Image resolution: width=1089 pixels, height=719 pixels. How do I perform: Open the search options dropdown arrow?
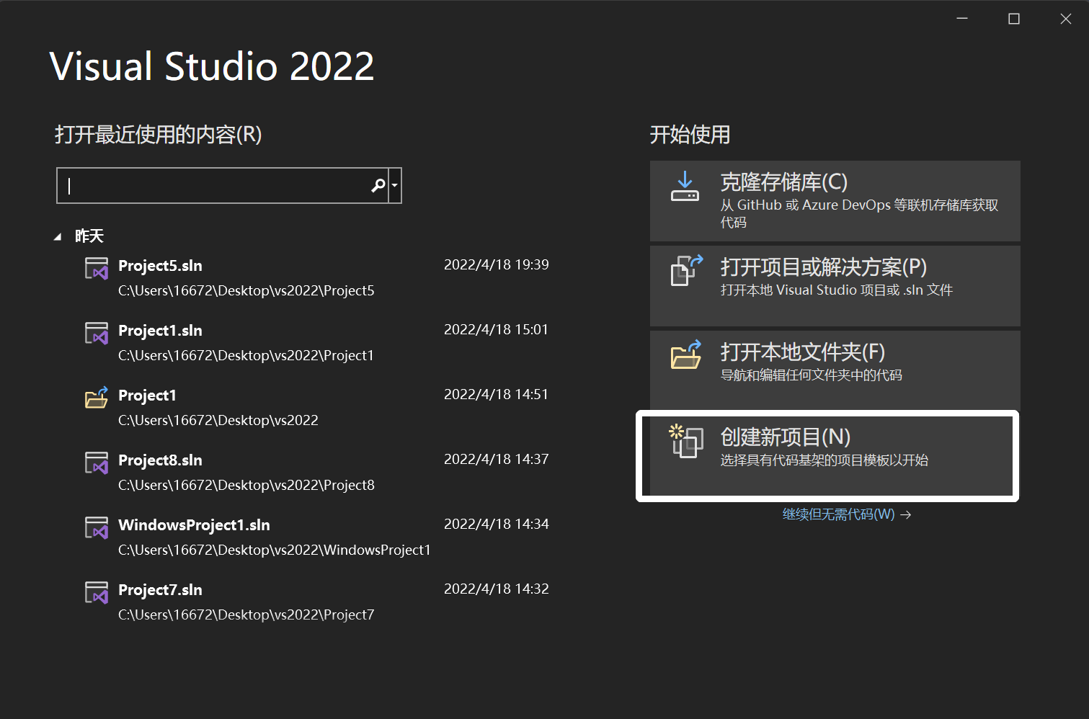(x=394, y=185)
